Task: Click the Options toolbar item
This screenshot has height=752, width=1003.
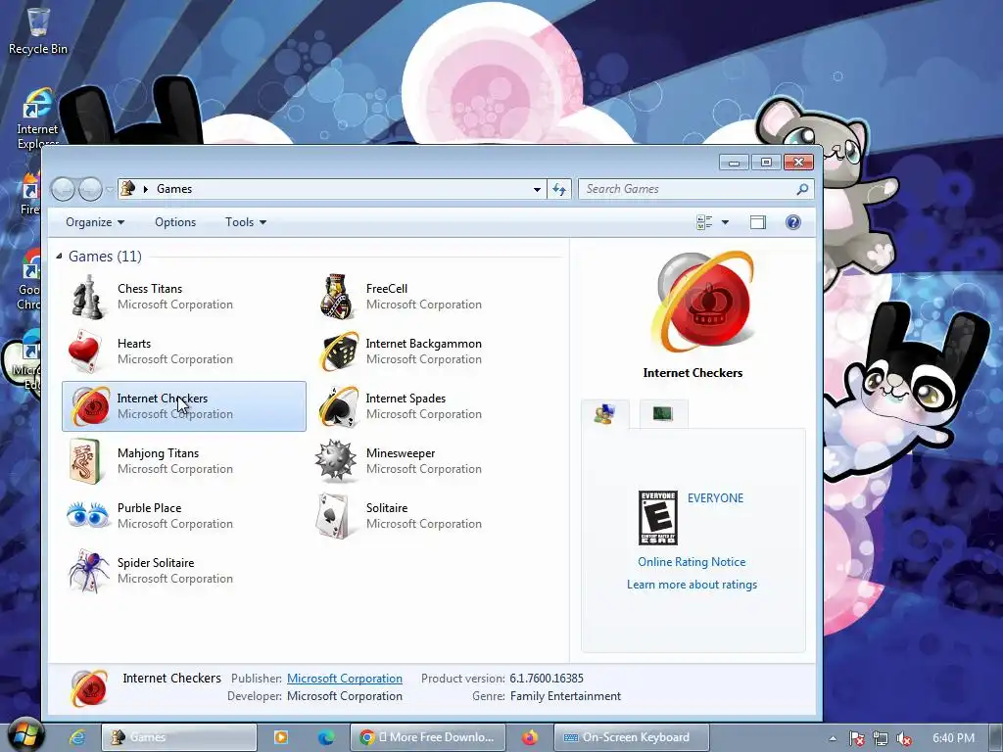Action: [175, 222]
